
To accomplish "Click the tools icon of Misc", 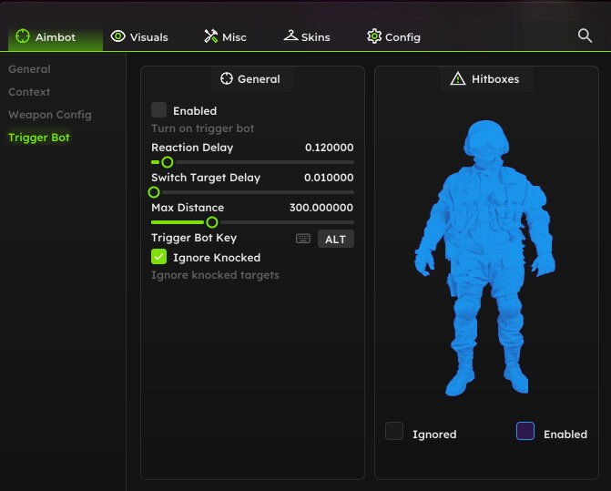I will [x=211, y=36].
